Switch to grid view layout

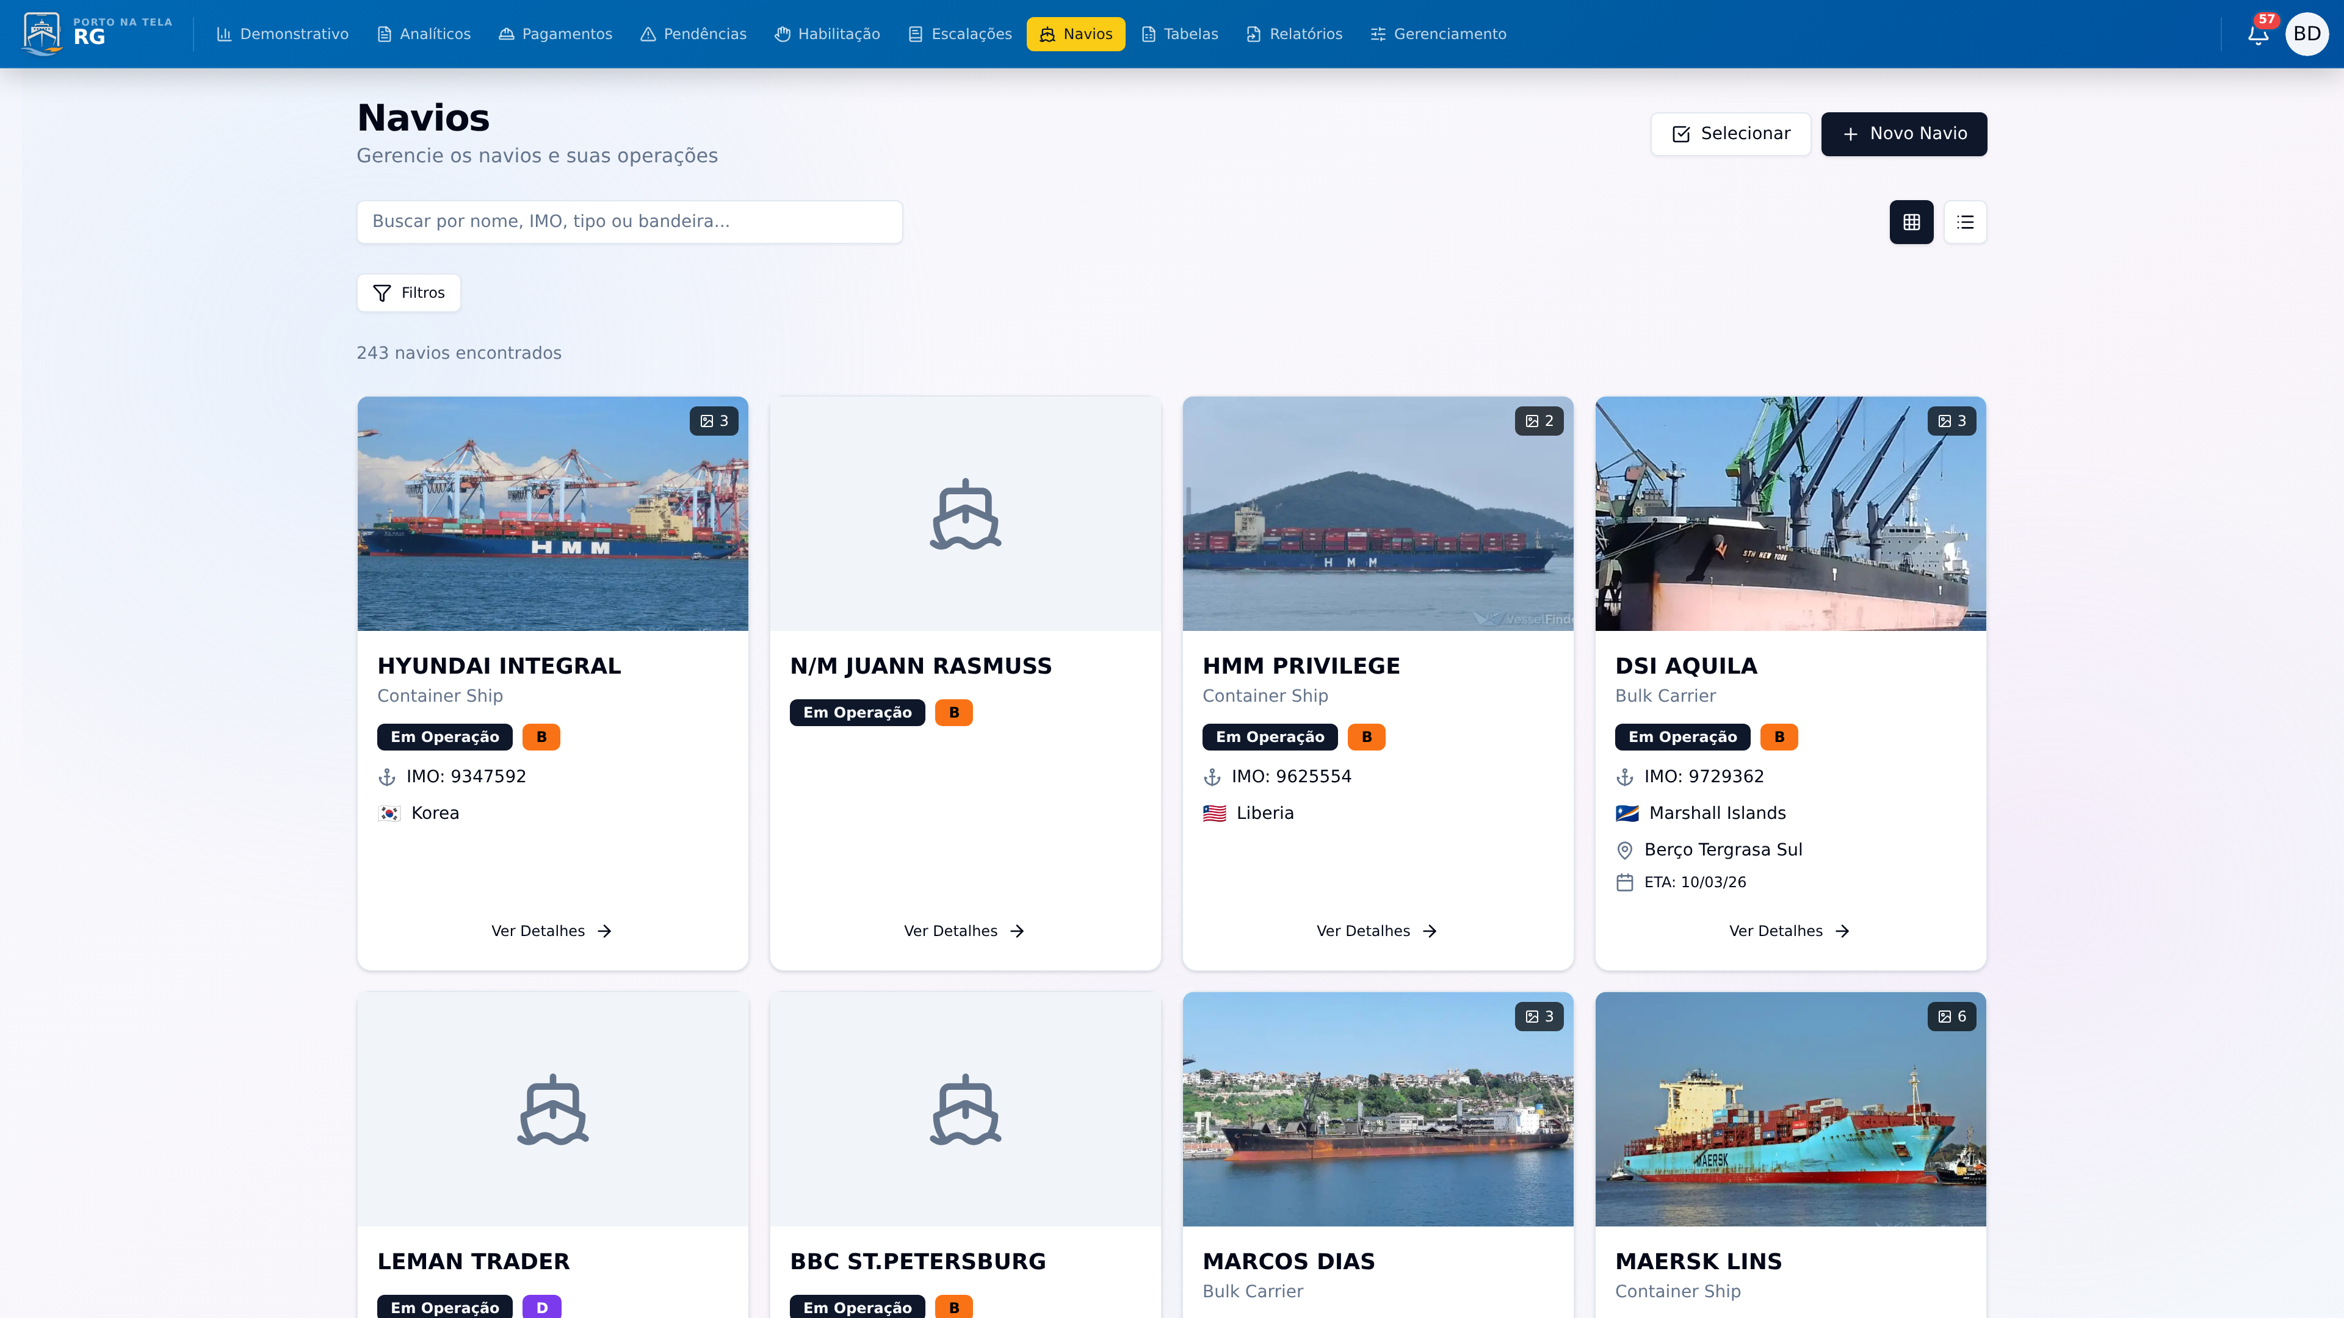[1912, 221]
